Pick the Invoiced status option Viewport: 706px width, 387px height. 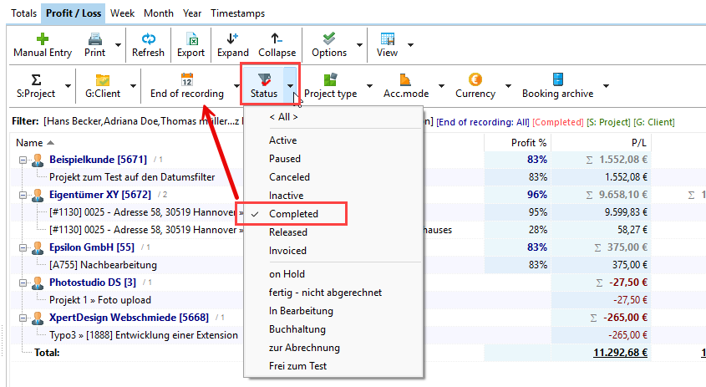(287, 251)
